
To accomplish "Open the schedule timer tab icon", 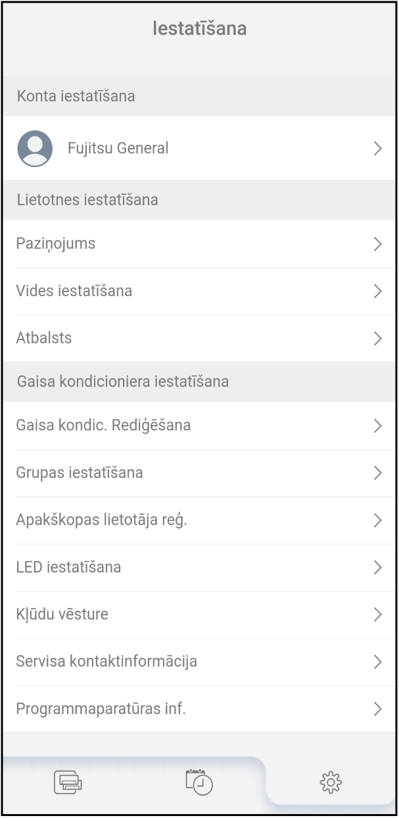I will 199,781.
